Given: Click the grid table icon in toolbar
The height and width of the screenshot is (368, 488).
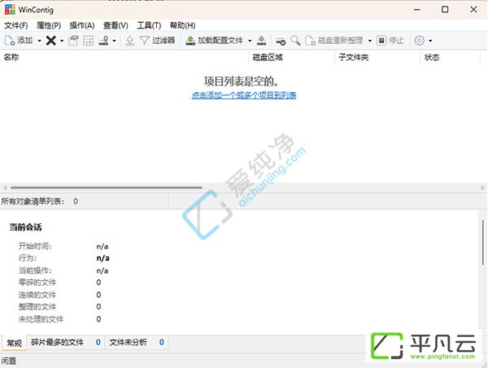Looking at the screenshot, I should click(x=89, y=41).
